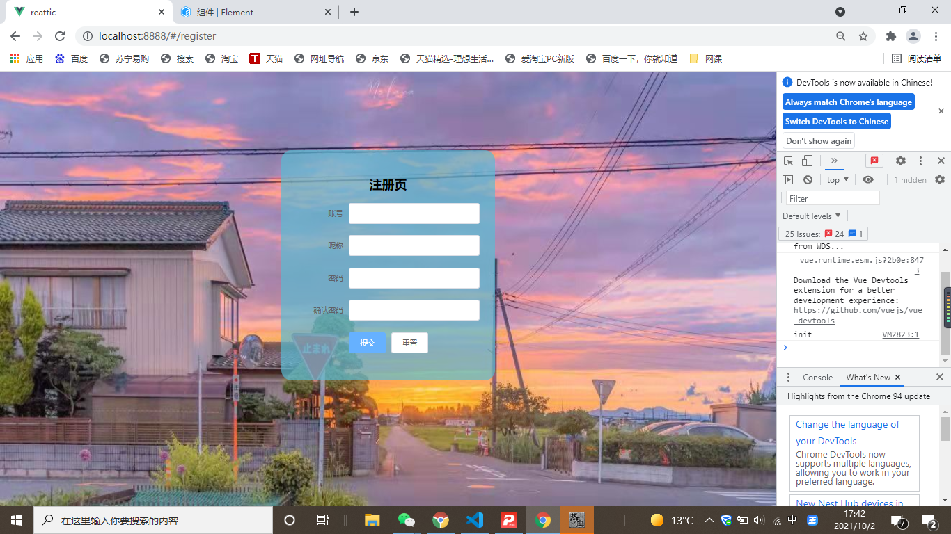This screenshot has height=534, width=951.
Task: Open the 阅读清单 reading list
Action: pos(916,59)
